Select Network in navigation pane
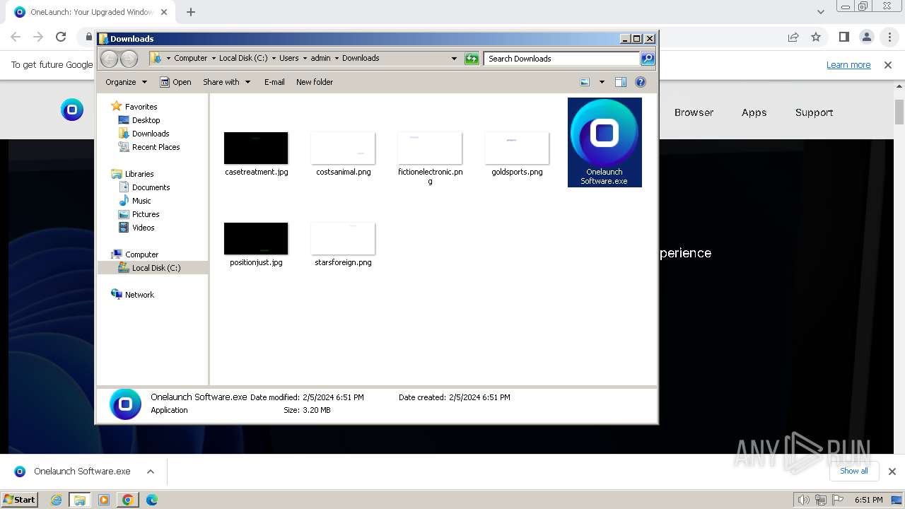This screenshot has height=509, width=905. pyautogui.click(x=139, y=295)
